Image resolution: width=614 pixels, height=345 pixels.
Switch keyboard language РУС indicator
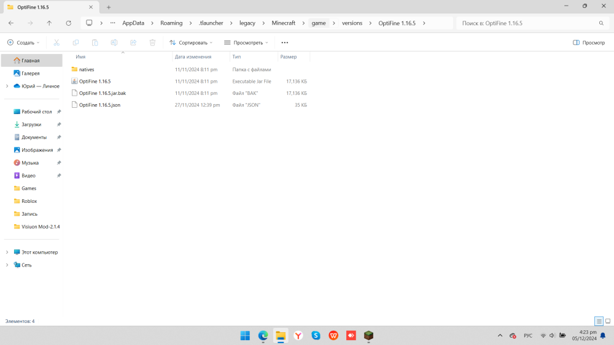click(x=528, y=336)
